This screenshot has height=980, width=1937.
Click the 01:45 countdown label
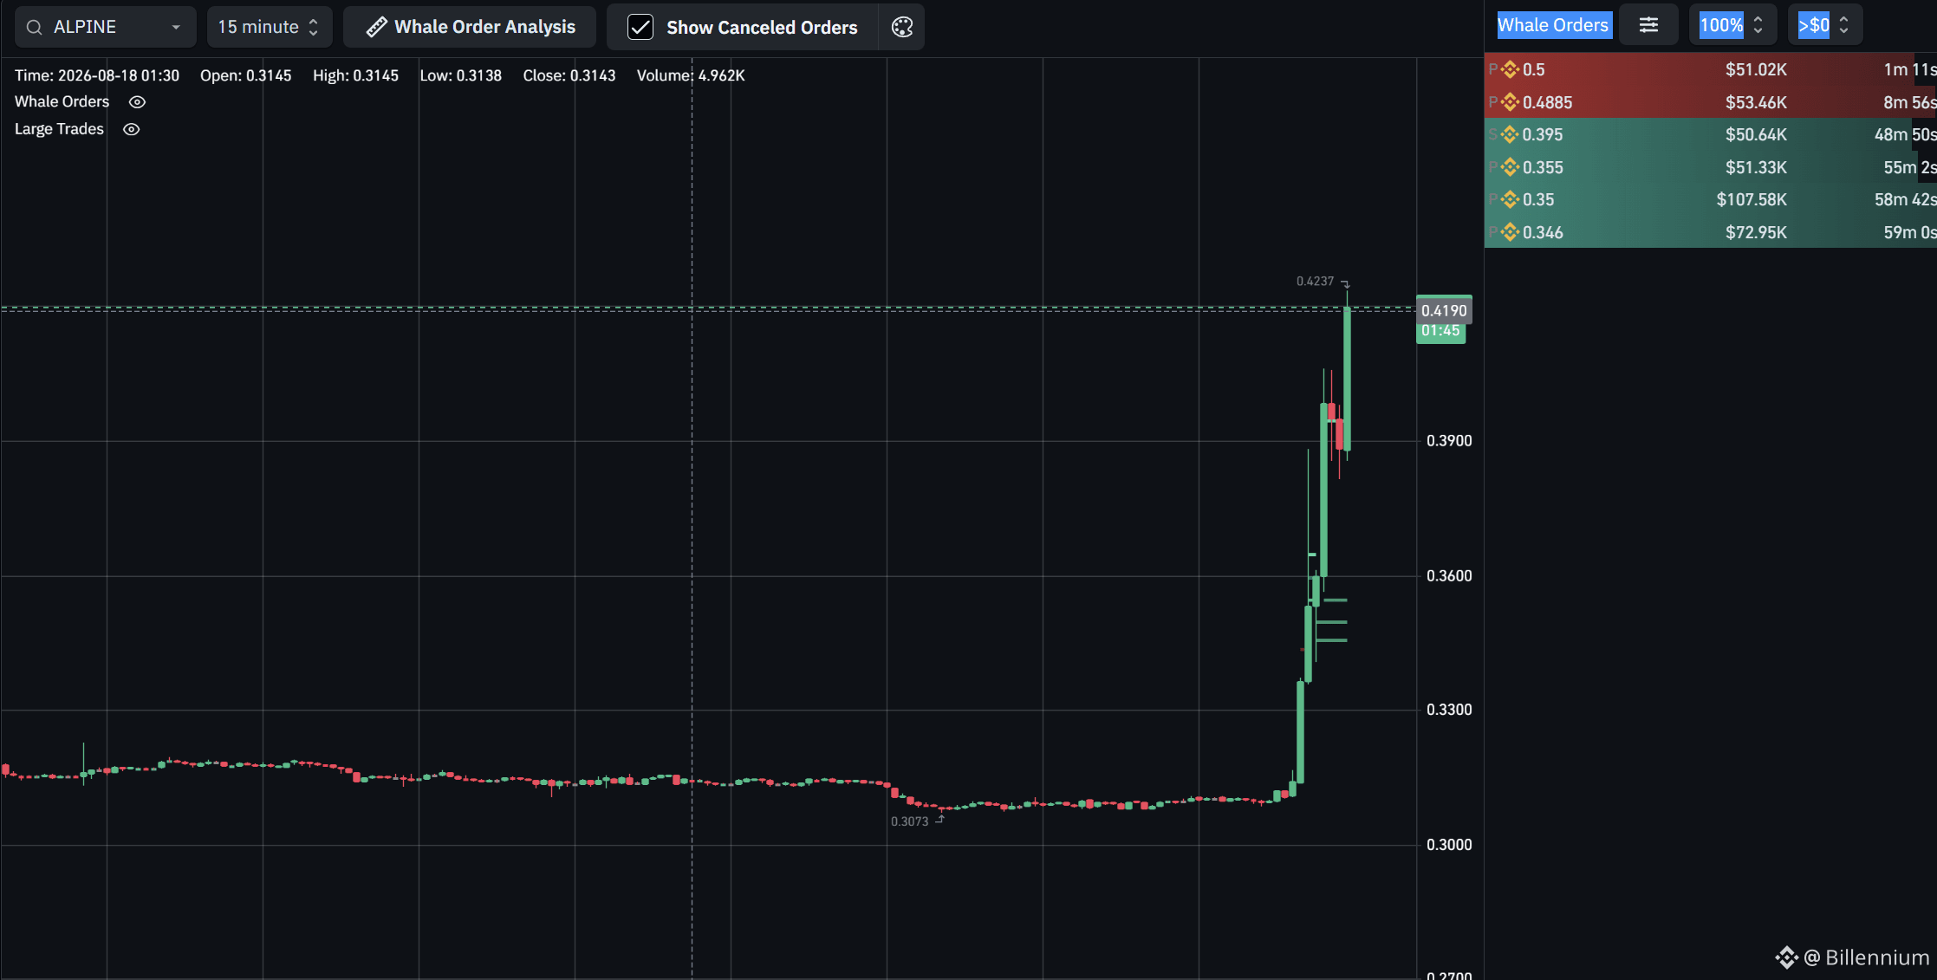pyautogui.click(x=1440, y=332)
